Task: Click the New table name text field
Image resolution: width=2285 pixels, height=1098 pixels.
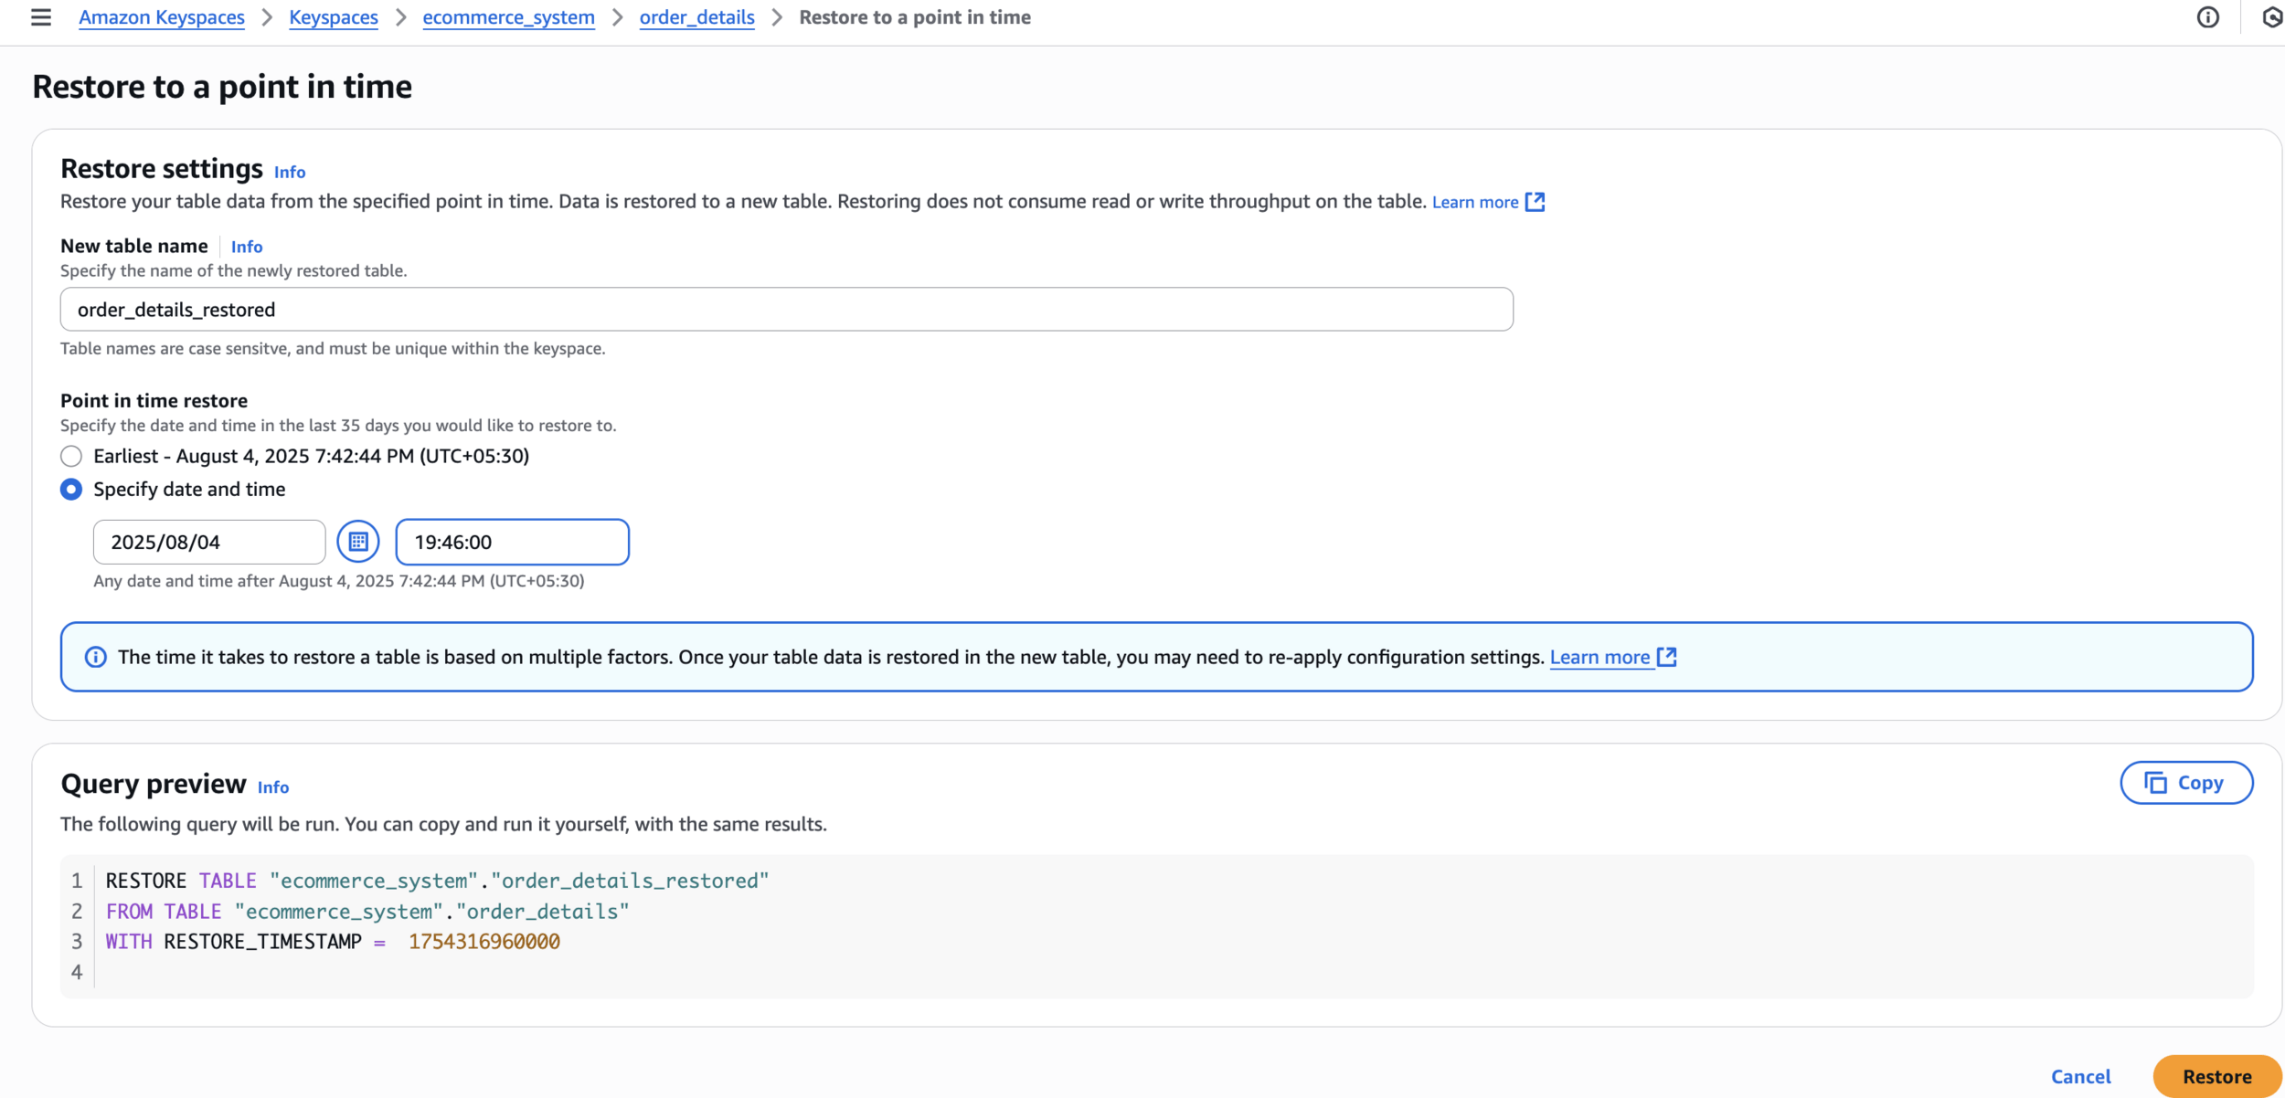Action: (x=786, y=310)
